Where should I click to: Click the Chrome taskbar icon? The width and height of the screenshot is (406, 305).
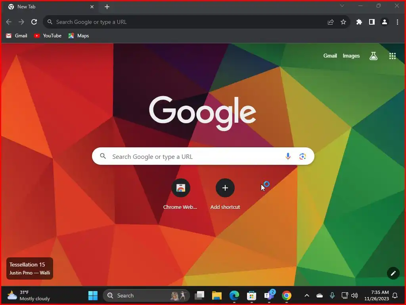click(x=286, y=295)
